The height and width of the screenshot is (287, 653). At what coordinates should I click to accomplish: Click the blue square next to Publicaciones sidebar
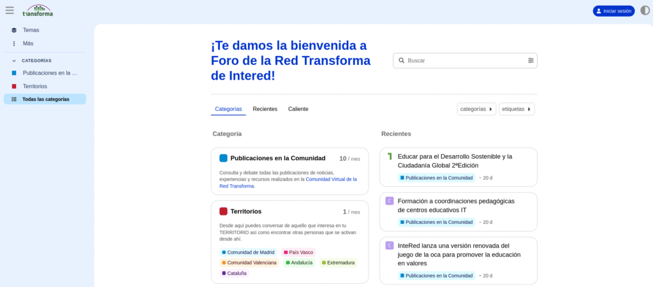pyautogui.click(x=14, y=73)
